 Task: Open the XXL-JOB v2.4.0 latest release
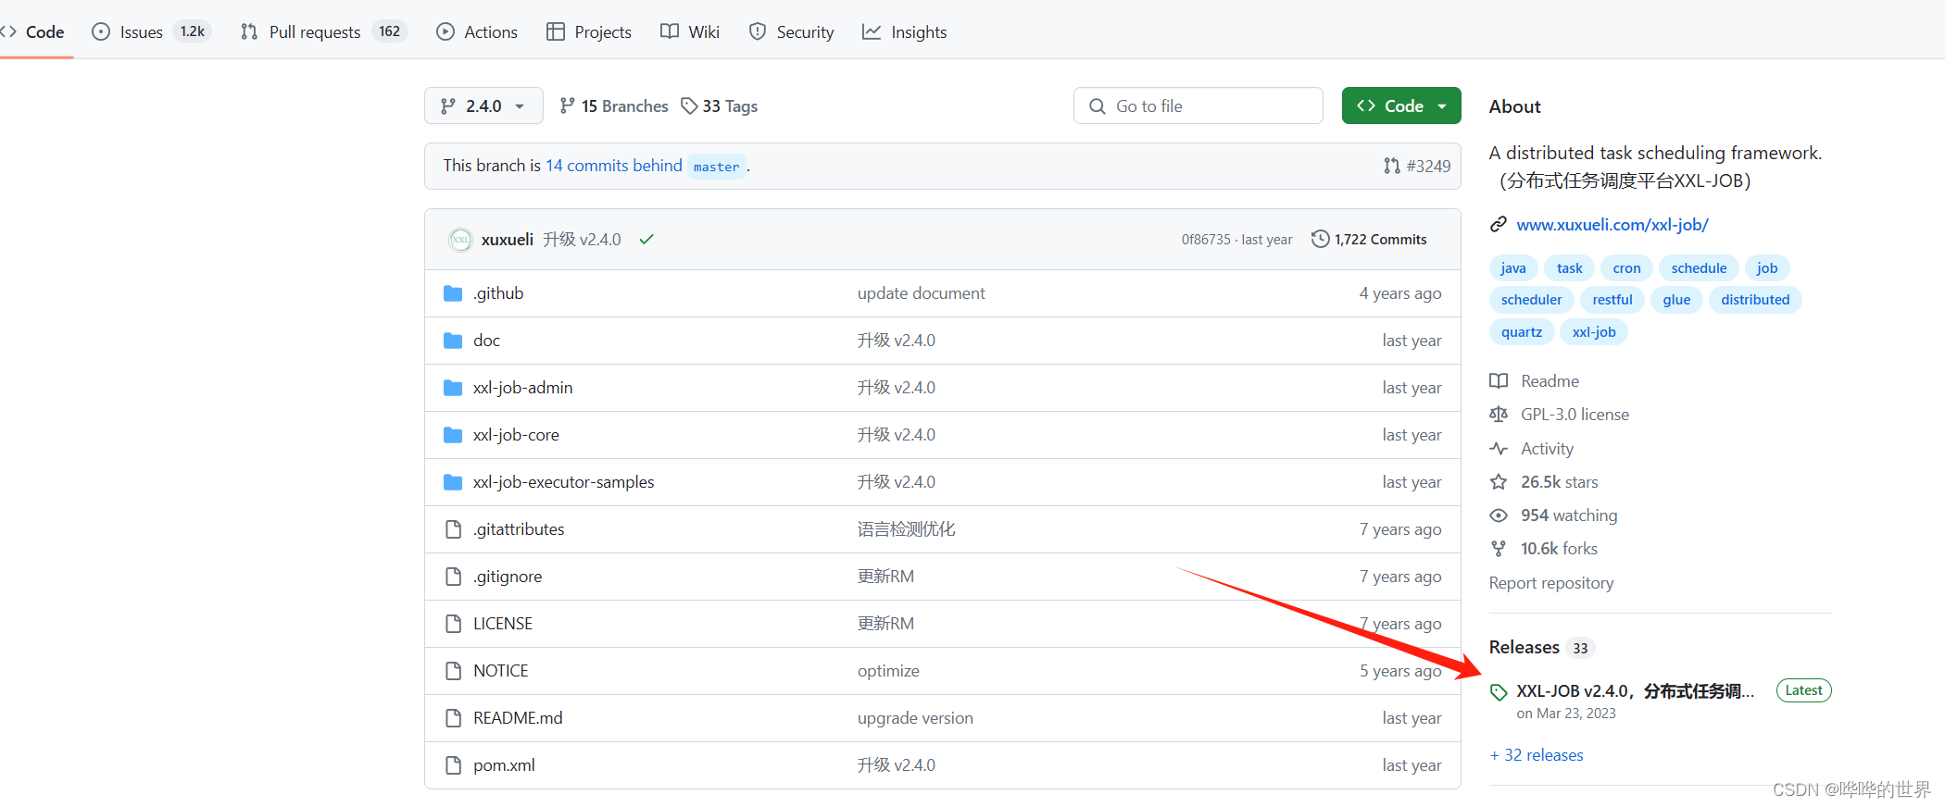pyautogui.click(x=1635, y=691)
